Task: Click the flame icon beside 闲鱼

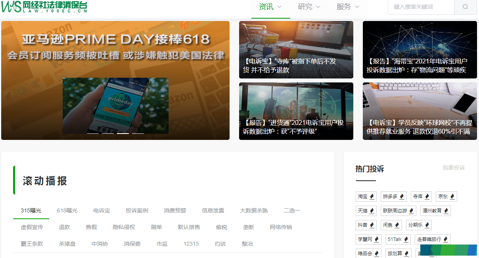Action: [397, 225]
